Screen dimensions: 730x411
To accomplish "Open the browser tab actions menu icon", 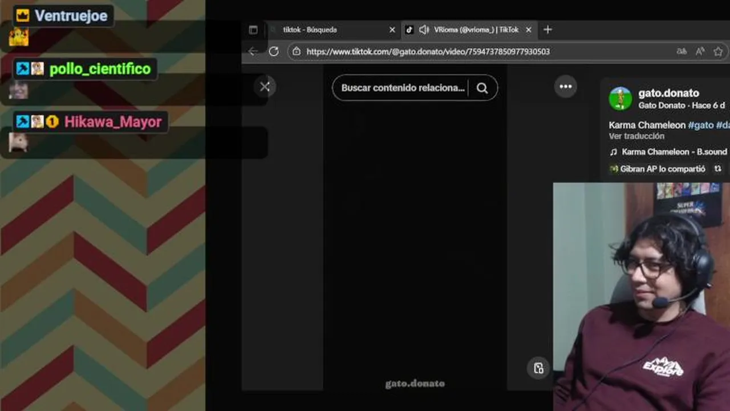I will (x=253, y=30).
